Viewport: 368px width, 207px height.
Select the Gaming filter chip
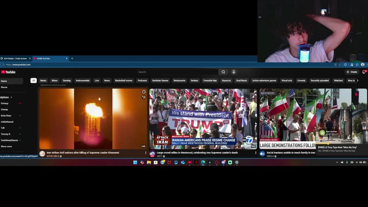point(67,80)
